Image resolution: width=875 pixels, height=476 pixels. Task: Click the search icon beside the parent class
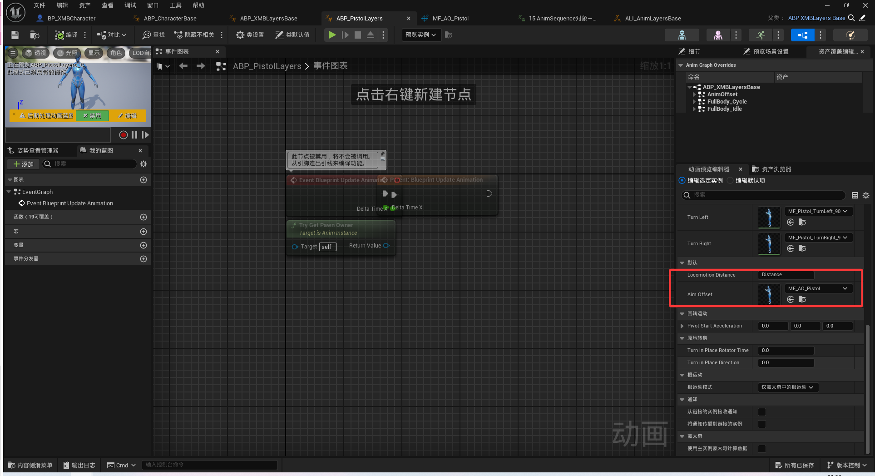(x=851, y=18)
